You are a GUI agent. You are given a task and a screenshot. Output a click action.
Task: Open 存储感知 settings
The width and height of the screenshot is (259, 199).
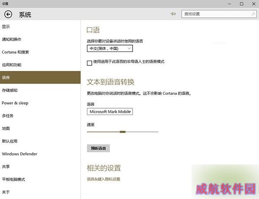(x=40, y=90)
